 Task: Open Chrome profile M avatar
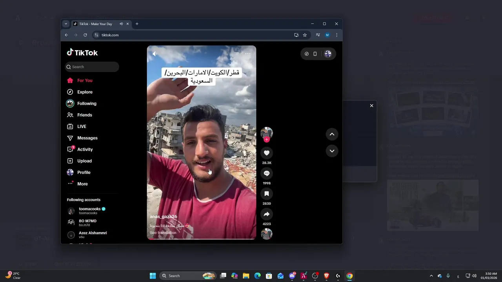[x=327, y=35]
